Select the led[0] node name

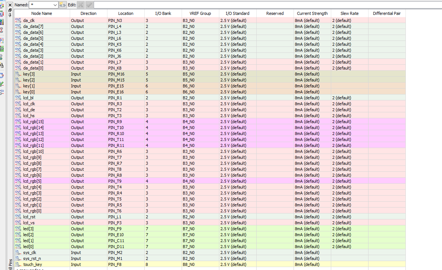pos(28,247)
